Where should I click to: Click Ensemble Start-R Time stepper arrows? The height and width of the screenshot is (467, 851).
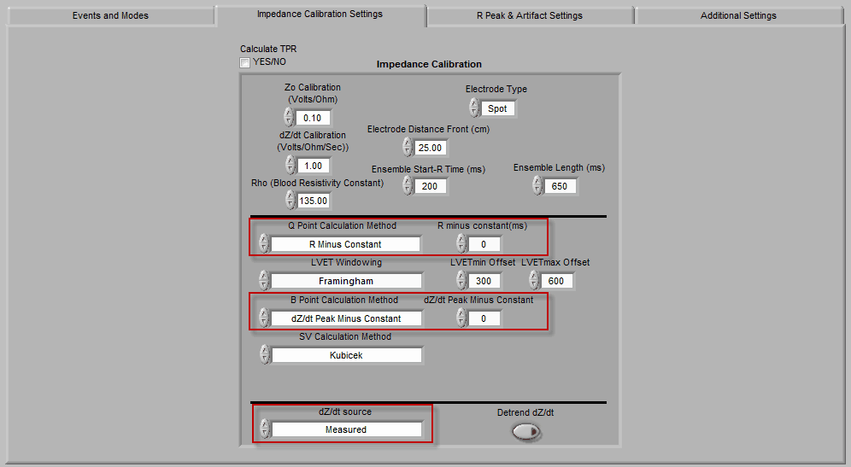(408, 185)
